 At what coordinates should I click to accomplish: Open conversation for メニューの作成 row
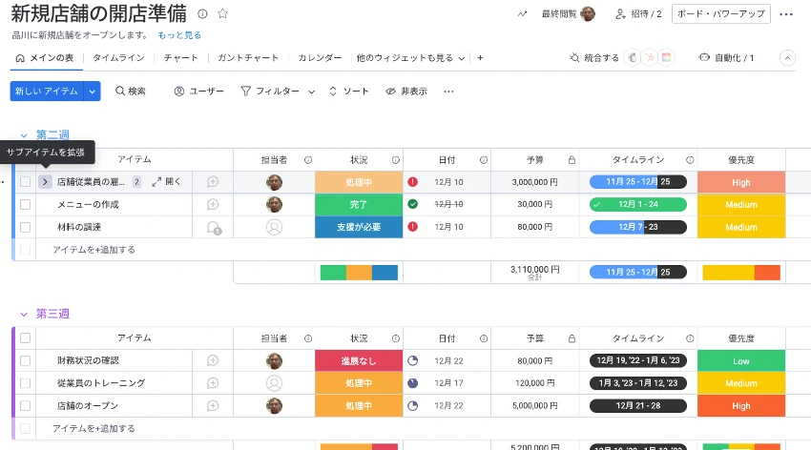coord(213,205)
